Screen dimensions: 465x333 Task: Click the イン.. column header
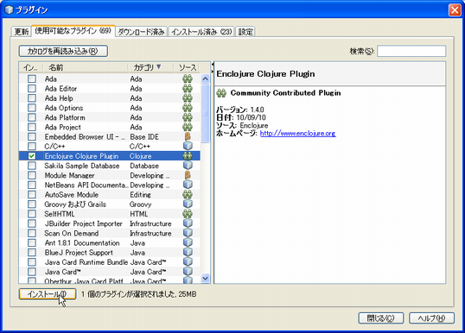click(31, 67)
